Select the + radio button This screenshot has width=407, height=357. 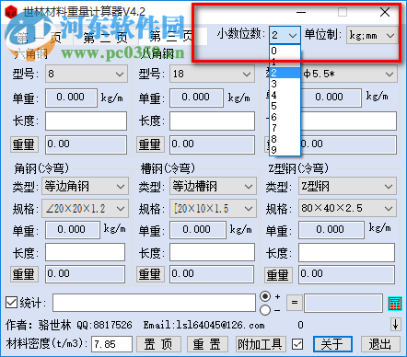[265, 296]
